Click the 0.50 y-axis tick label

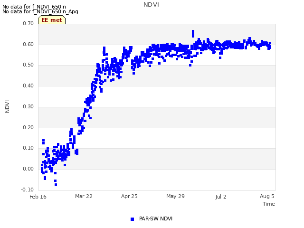pos(28,65)
